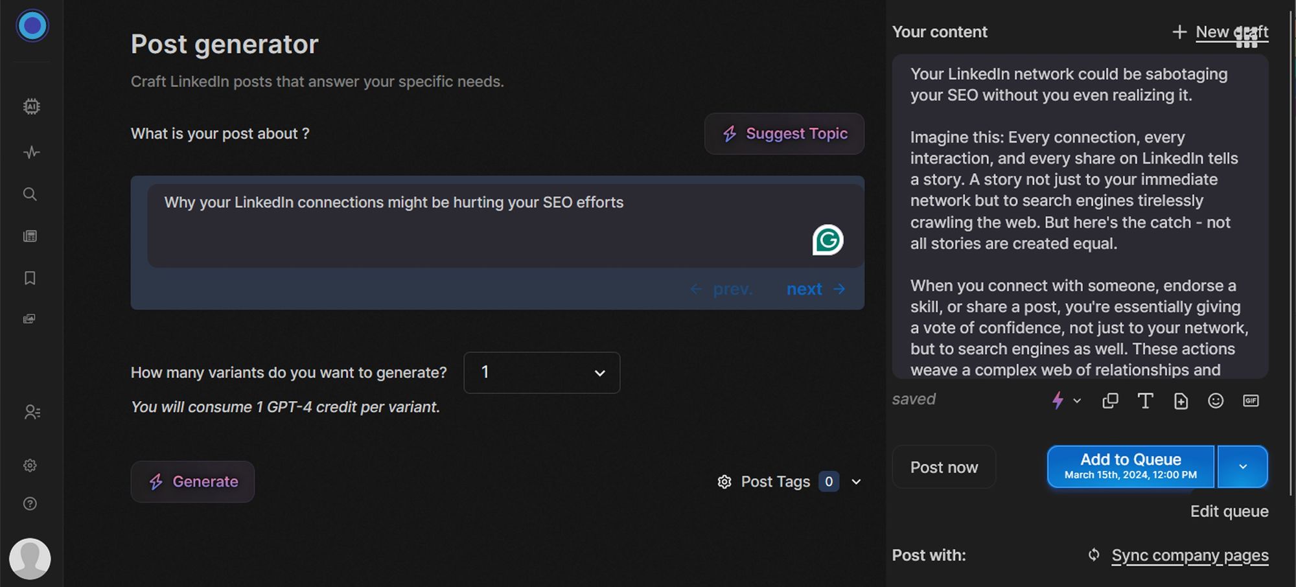The height and width of the screenshot is (587, 1296).
Task: Click the Suggest Topic button
Action: tap(784, 133)
